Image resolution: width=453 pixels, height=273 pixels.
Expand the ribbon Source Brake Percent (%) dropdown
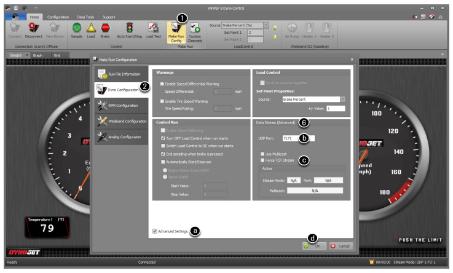tap(266, 25)
